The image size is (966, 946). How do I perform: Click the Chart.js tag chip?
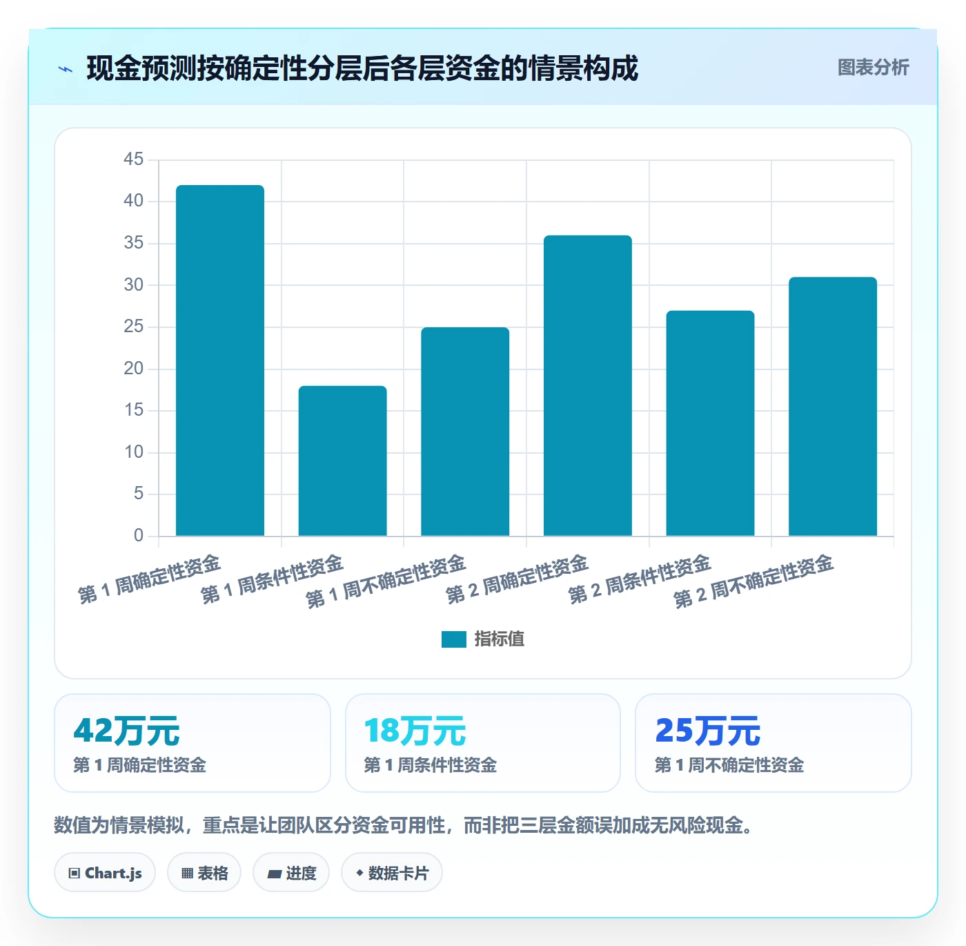pos(105,873)
